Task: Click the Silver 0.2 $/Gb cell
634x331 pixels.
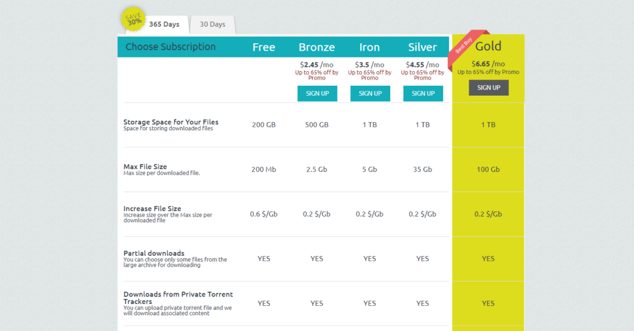Action: (x=422, y=214)
